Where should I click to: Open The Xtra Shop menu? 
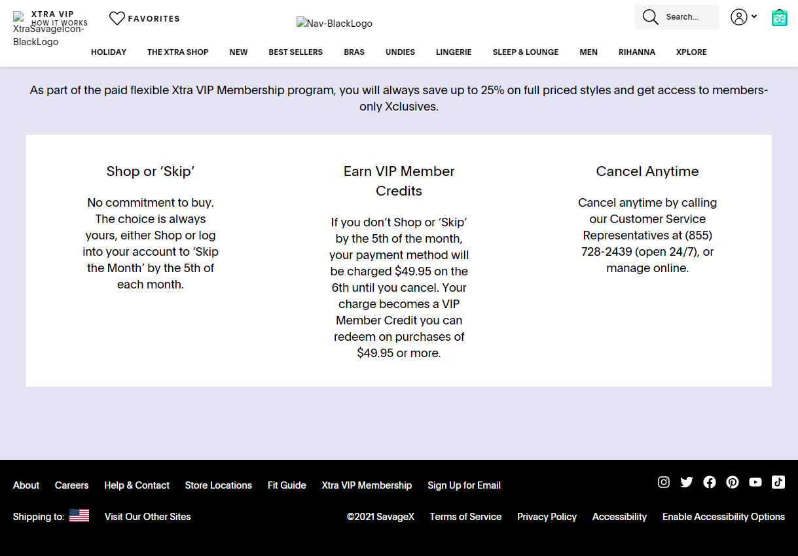pyautogui.click(x=178, y=52)
